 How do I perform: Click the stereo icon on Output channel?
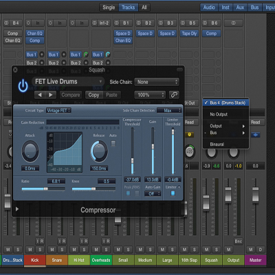click(x=233, y=23)
